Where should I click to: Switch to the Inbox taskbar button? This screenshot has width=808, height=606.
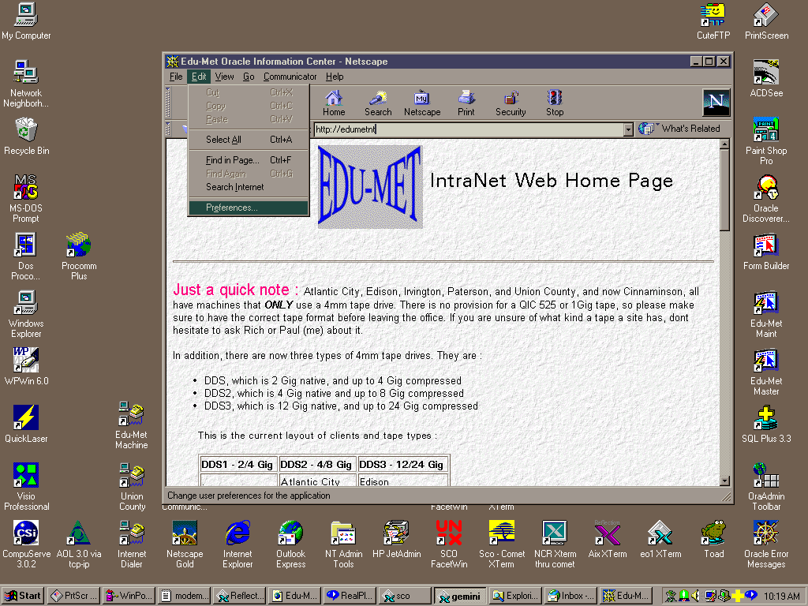tap(570, 596)
